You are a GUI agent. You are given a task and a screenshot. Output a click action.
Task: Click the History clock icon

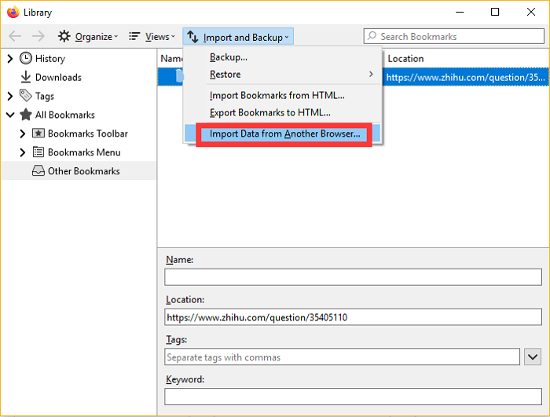pyautogui.click(x=26, y=58)
